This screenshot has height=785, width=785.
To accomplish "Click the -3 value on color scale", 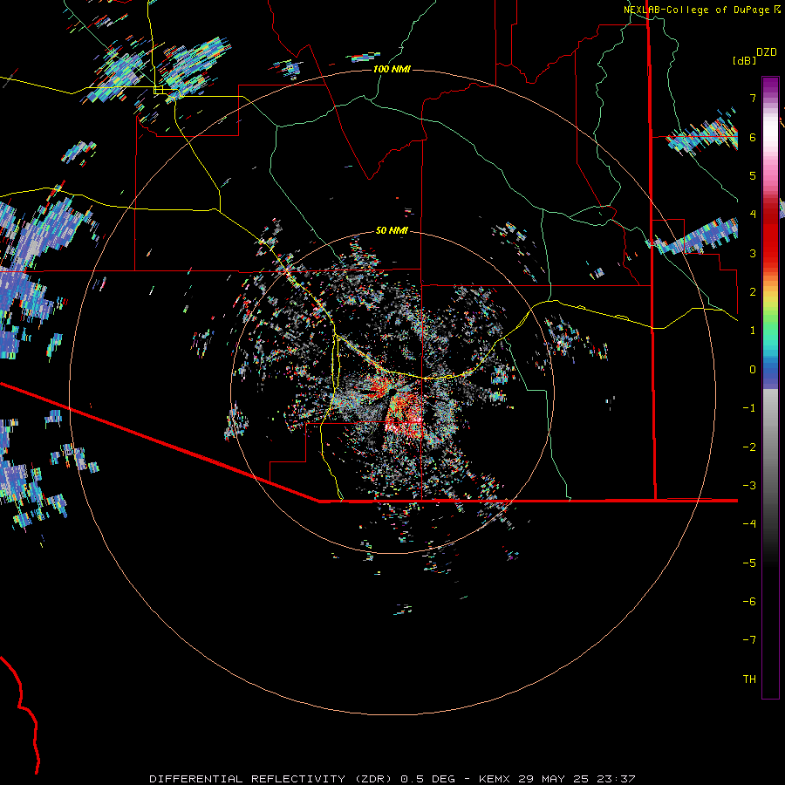I will (749, 485).
